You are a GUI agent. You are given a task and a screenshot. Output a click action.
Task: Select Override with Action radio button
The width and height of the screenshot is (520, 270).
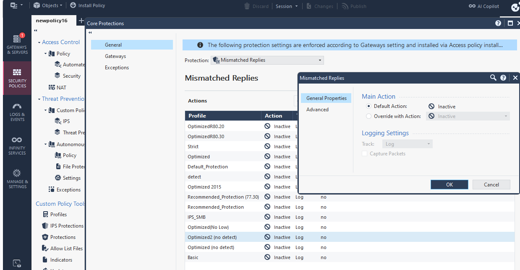[369, 116]
